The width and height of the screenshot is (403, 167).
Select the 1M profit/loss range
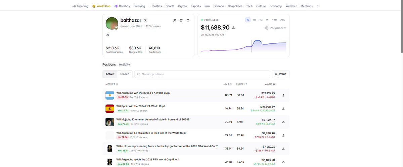tap(261, 20)
